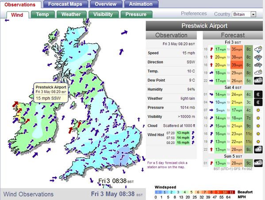Click the 07:50 14 mph wind history entry
The width and height of the screenshot is (265, 200).
click(181, 138)
